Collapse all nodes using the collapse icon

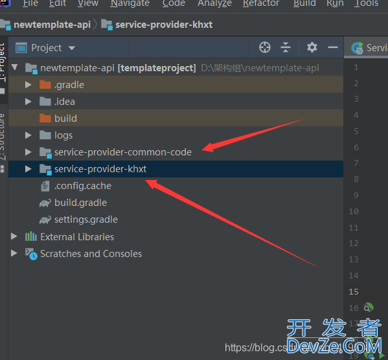coord(286,47)
